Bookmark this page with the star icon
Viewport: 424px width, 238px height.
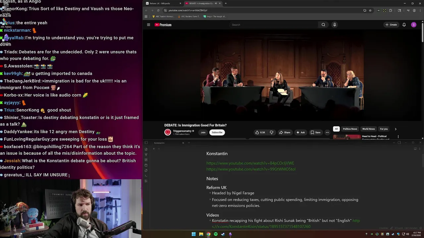(370, 10)
